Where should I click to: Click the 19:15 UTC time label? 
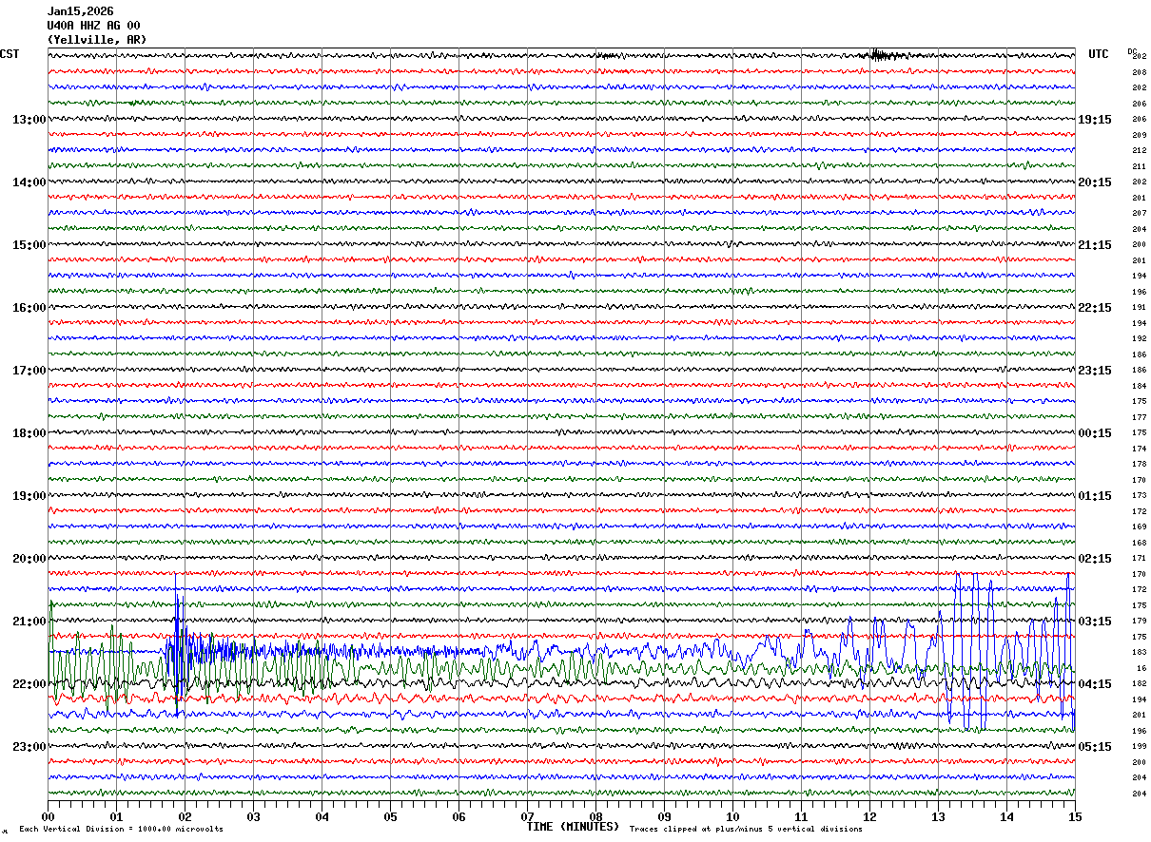click(1094, 120)
